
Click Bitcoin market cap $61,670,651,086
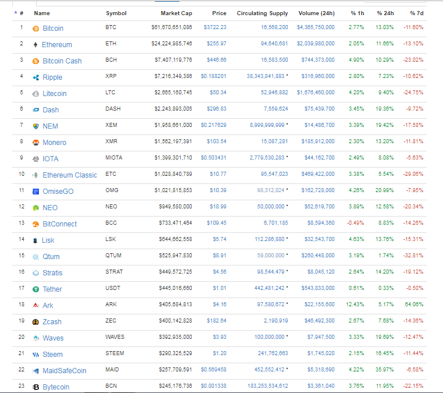click(x=172, y=27)
